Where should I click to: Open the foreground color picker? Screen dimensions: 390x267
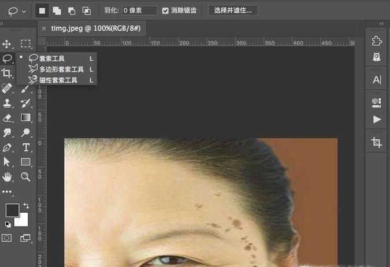pos(12,210)
